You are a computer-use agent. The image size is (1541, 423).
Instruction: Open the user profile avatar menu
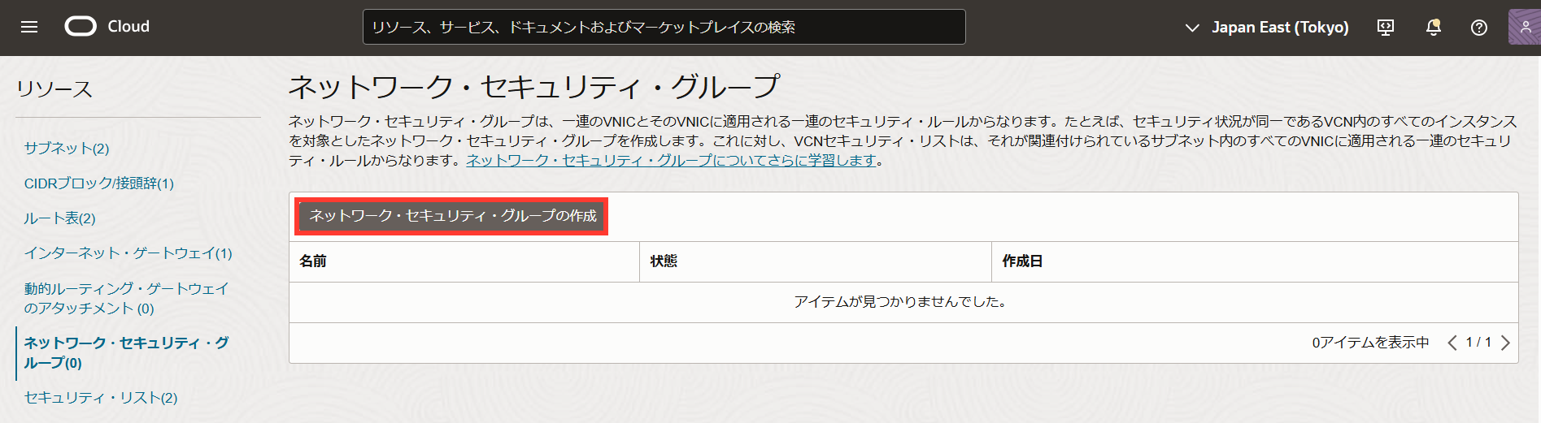pos(1525,27)
